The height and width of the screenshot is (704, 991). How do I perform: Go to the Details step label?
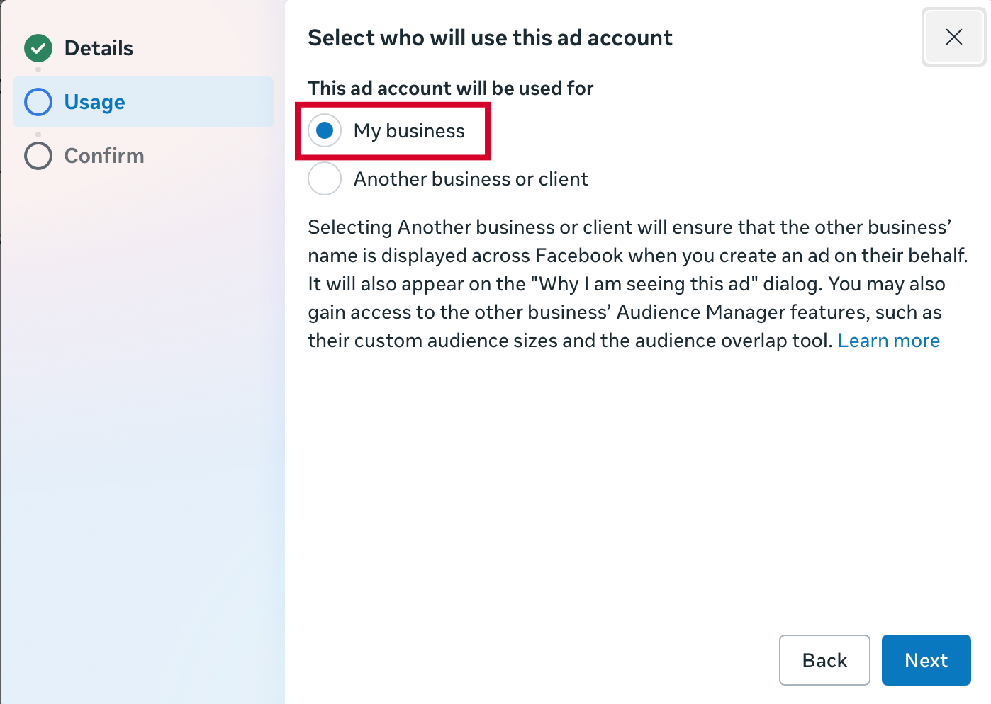pos(99,48)
